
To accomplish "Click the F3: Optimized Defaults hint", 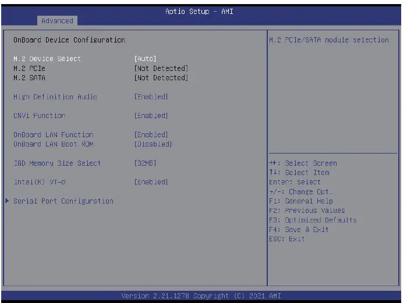I will coord(313,220).
